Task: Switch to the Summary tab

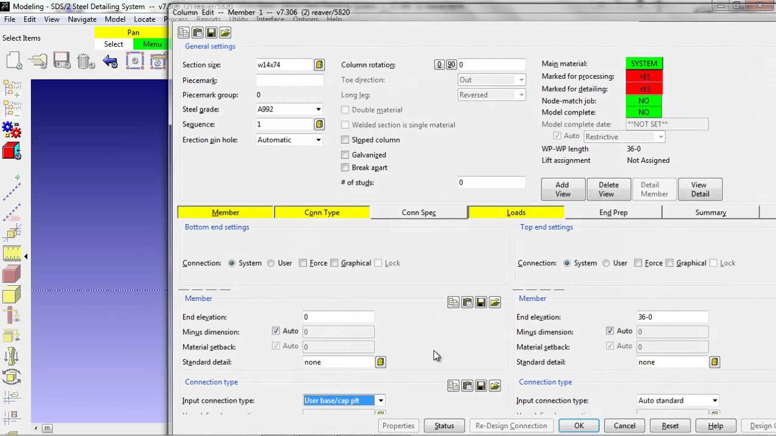Action: click(711, 213)
